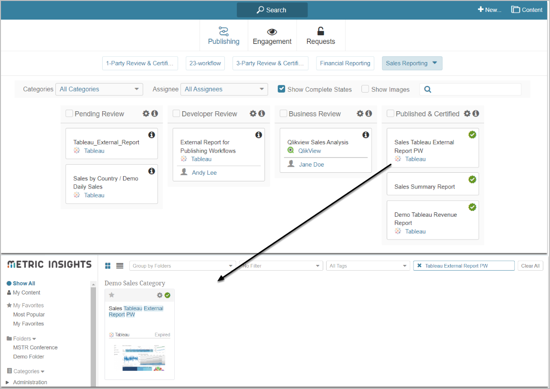This screenshot has height=389, width=550.
Task: Click certified checkmark on Demo Tableau Revenue Report
Action: tap(473, 207)
